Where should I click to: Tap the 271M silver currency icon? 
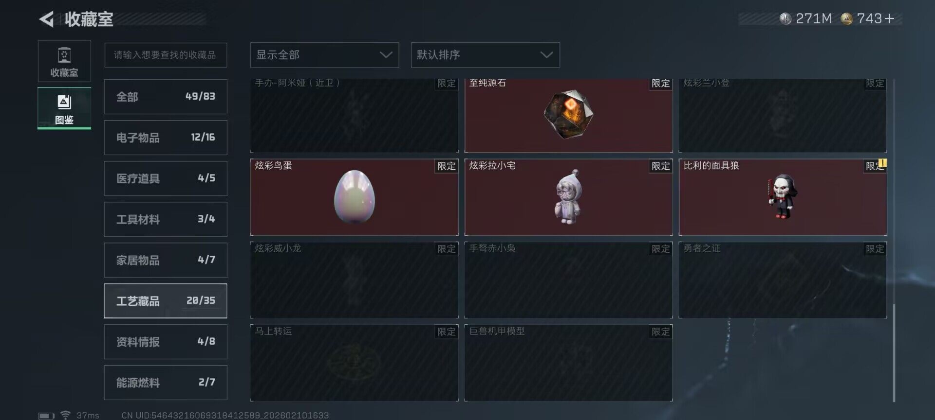785,19
